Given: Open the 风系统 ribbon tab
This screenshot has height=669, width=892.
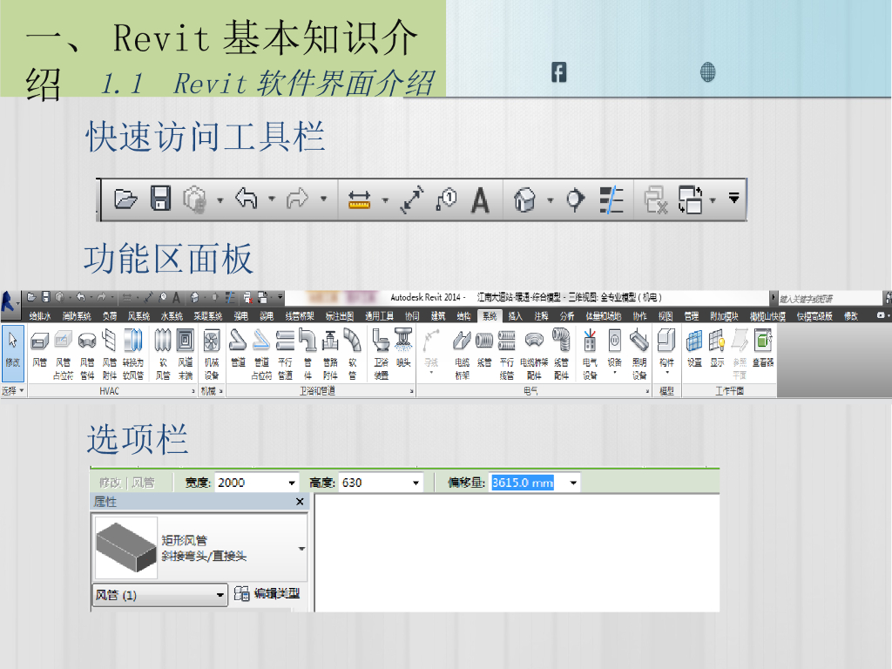Looking at the screenshot, I should 139,316.
